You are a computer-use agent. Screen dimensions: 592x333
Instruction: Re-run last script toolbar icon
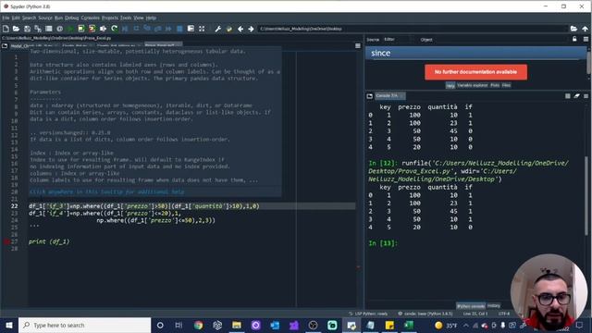pos(114,29)
